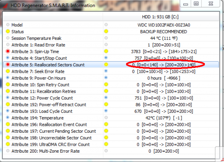The width and height of the screenshot is (224, 162).
Task: Select Attribute 194: Temperature row label
Action: (x=37, y=118)
